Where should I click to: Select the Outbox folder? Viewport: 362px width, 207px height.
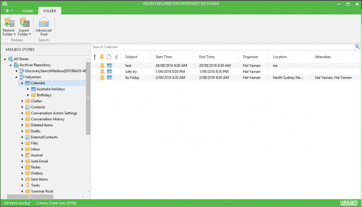point(37,173)
